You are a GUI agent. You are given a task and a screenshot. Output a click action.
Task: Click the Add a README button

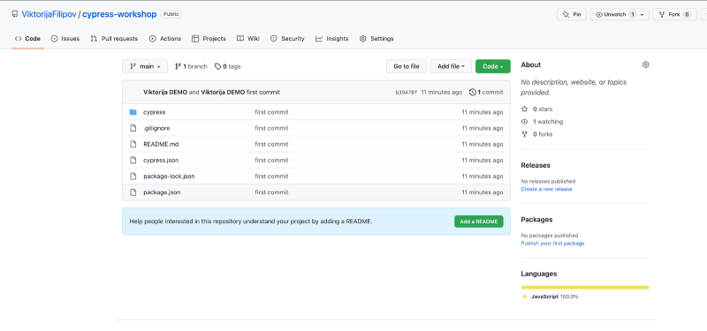(478, 222)
